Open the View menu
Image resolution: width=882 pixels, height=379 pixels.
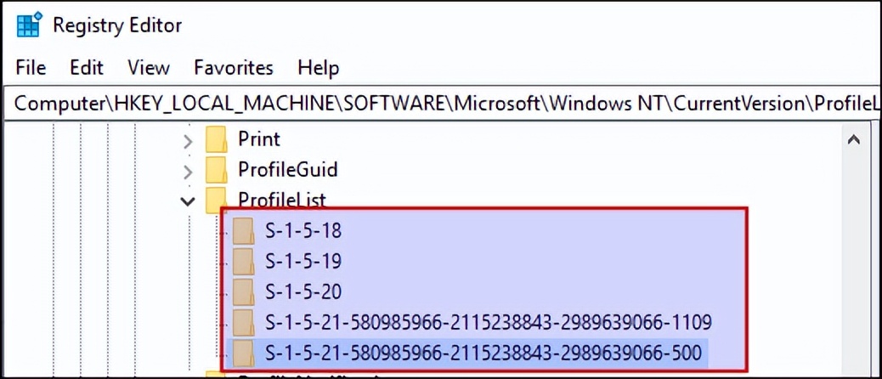[148, 67]
